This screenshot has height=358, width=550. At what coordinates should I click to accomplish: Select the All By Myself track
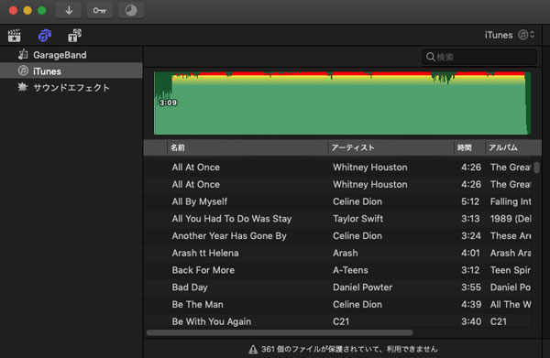pos(338,201)
